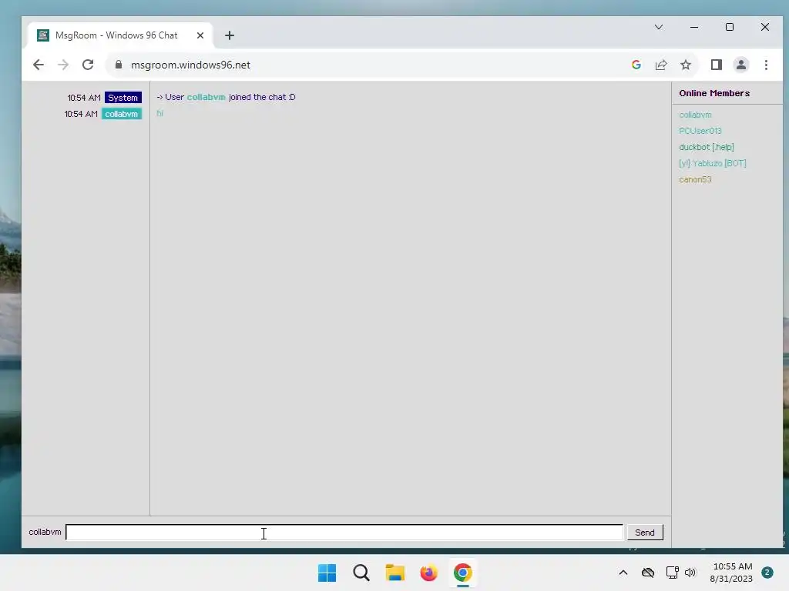Select canon53 in Online Members
Screen dimensions: 789x591
pyautogui.click(x=695, y=179)
